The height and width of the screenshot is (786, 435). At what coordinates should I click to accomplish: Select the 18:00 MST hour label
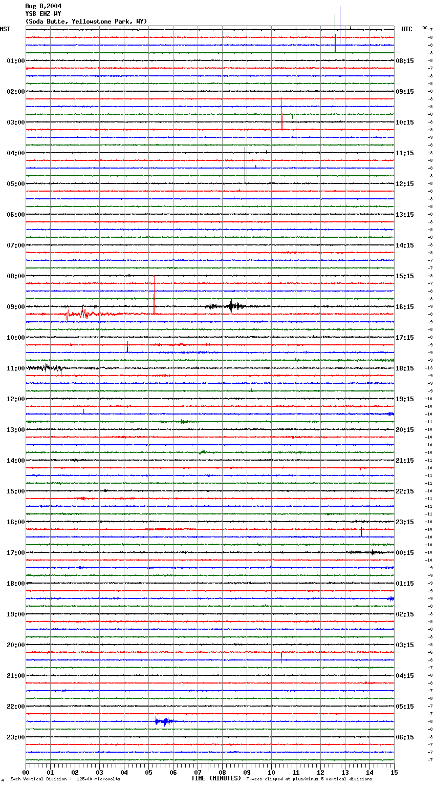(16, 584)
